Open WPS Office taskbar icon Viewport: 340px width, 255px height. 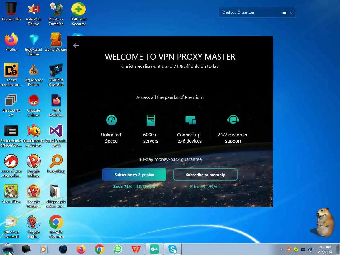click(136, 249)
